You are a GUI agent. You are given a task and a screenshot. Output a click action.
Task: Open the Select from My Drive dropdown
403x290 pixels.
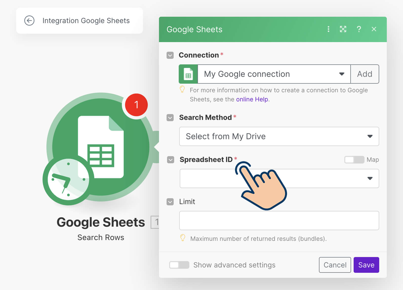pyautogui.click(x=279, y=136)
